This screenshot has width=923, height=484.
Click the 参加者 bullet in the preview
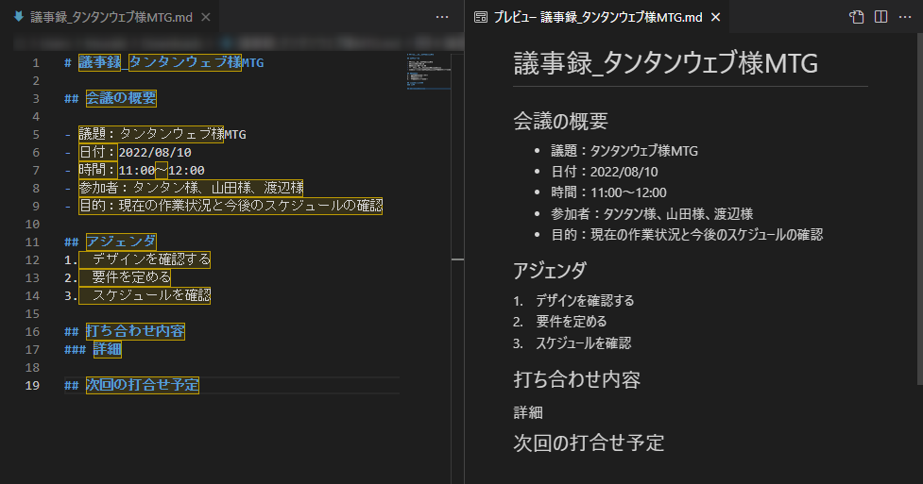pyautogui.click(x=652, y=213)
